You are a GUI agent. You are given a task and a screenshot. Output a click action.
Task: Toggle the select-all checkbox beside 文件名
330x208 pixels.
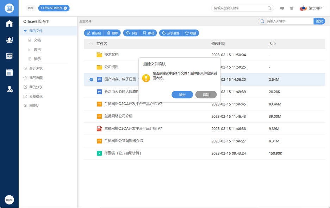click(91, 44)
